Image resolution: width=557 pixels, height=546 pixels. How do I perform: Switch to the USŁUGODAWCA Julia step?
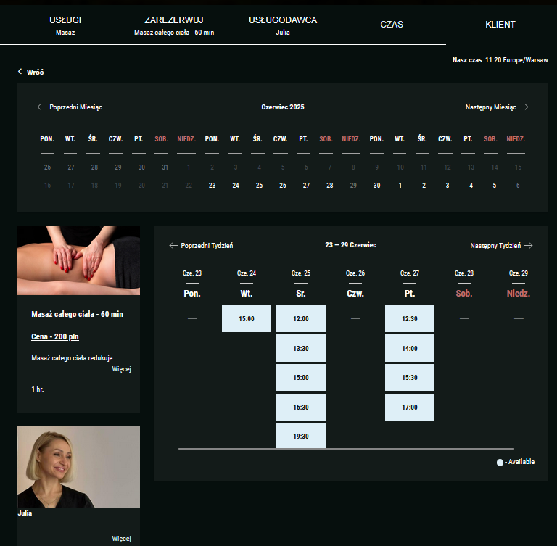click(x=283, y=25)
